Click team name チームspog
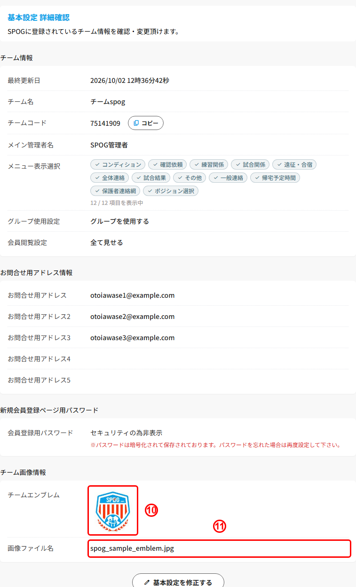 click(x=108, y=102)
